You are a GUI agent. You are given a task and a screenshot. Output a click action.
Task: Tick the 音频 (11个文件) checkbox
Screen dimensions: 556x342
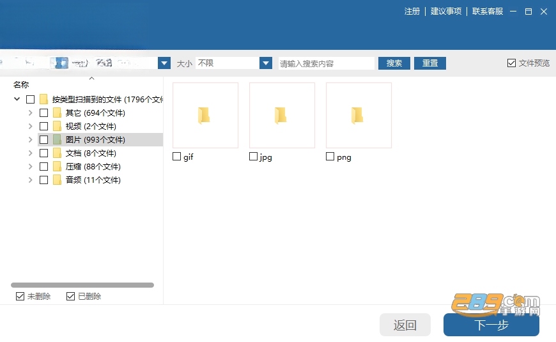(x=43, y=180)
